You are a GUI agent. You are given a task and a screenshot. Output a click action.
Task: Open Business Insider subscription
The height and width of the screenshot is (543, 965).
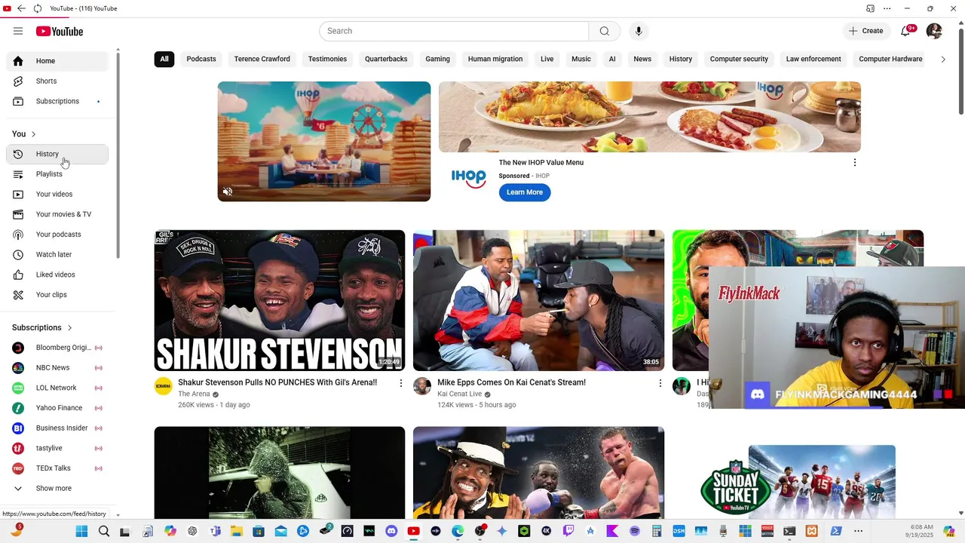57,428
